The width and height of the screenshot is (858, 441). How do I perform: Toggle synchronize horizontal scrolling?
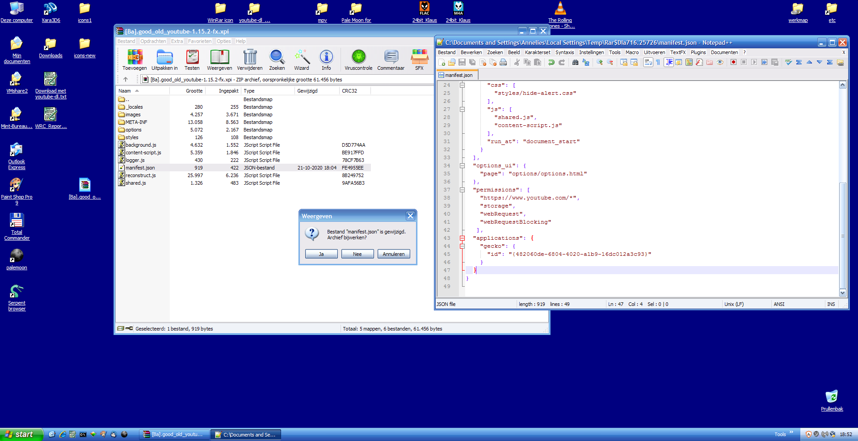click(634, 62)
